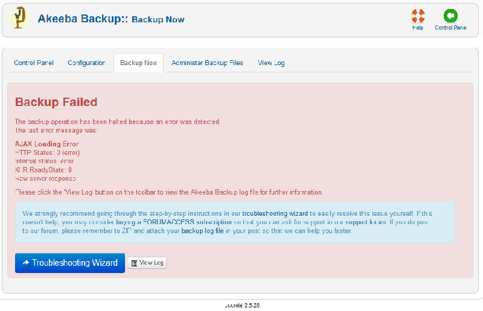The width and height of the screenshot is (483, 311).
Task: Click the Akeeba Backup logo icon
Action: [20, 18]
